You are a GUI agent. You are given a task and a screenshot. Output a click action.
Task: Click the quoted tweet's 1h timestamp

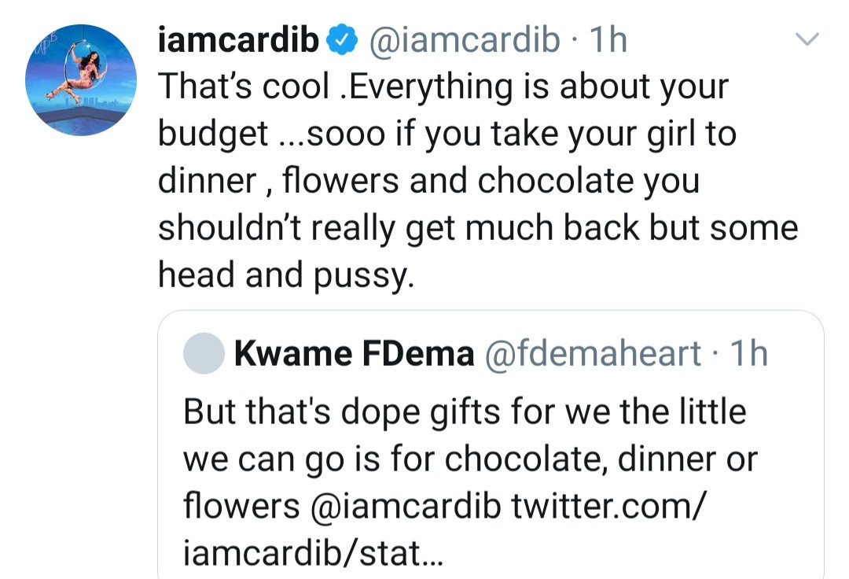click(x=747, y=355)
